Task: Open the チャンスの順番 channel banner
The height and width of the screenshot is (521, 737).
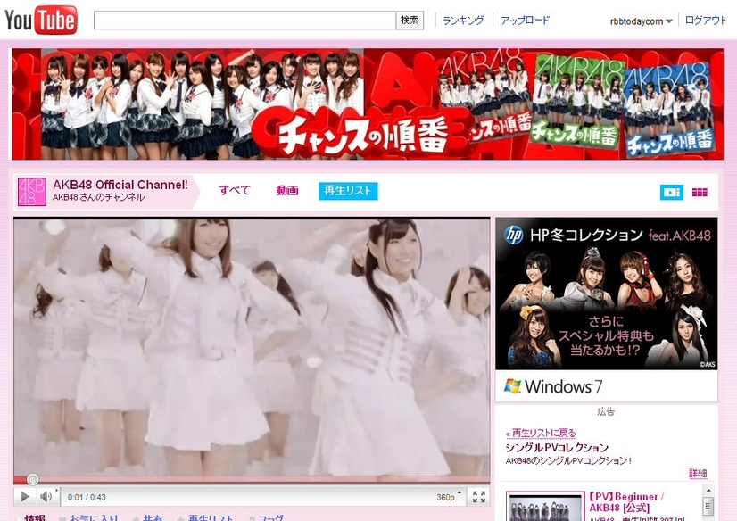Action: pos(368,103)
